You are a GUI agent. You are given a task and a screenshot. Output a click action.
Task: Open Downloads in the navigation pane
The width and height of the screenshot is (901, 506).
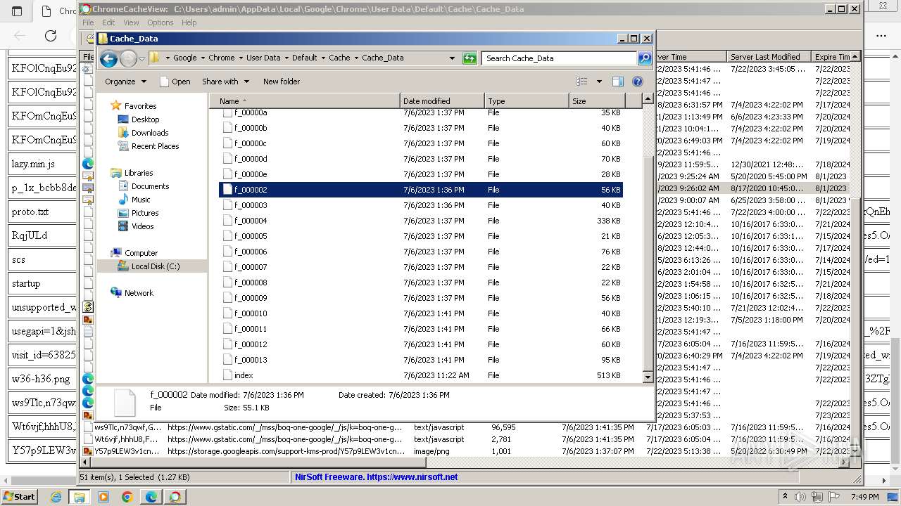[150, 133]
